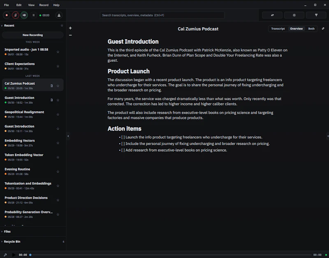The height and width of the screenshot is (258, 329).
Task: Open the Record menu
Action: pos(44,5)
